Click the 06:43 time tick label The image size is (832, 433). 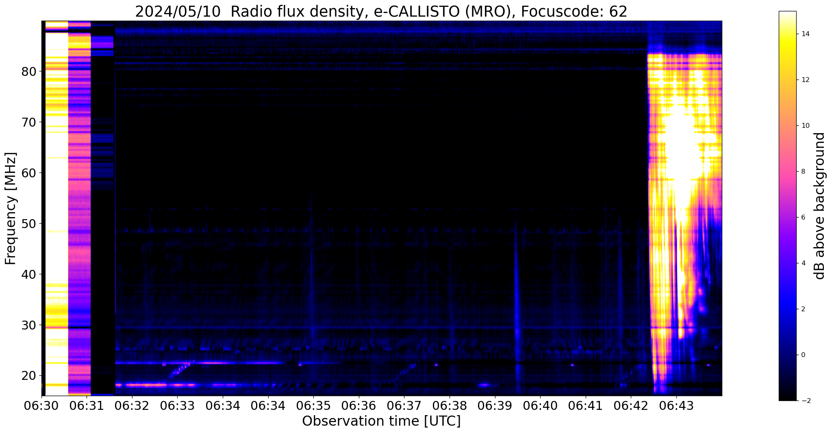click(676, 406)
